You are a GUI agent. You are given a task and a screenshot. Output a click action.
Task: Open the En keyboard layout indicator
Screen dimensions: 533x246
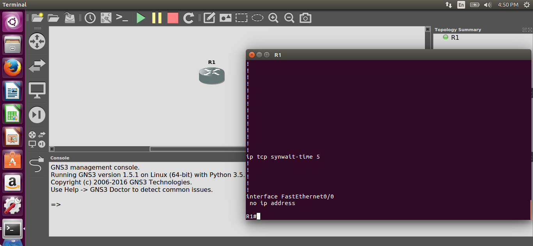click(x=461, y=5)
